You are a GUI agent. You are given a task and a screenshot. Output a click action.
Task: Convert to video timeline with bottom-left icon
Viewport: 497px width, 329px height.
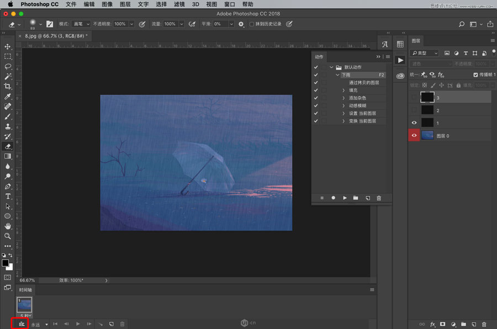coord(22,324)
